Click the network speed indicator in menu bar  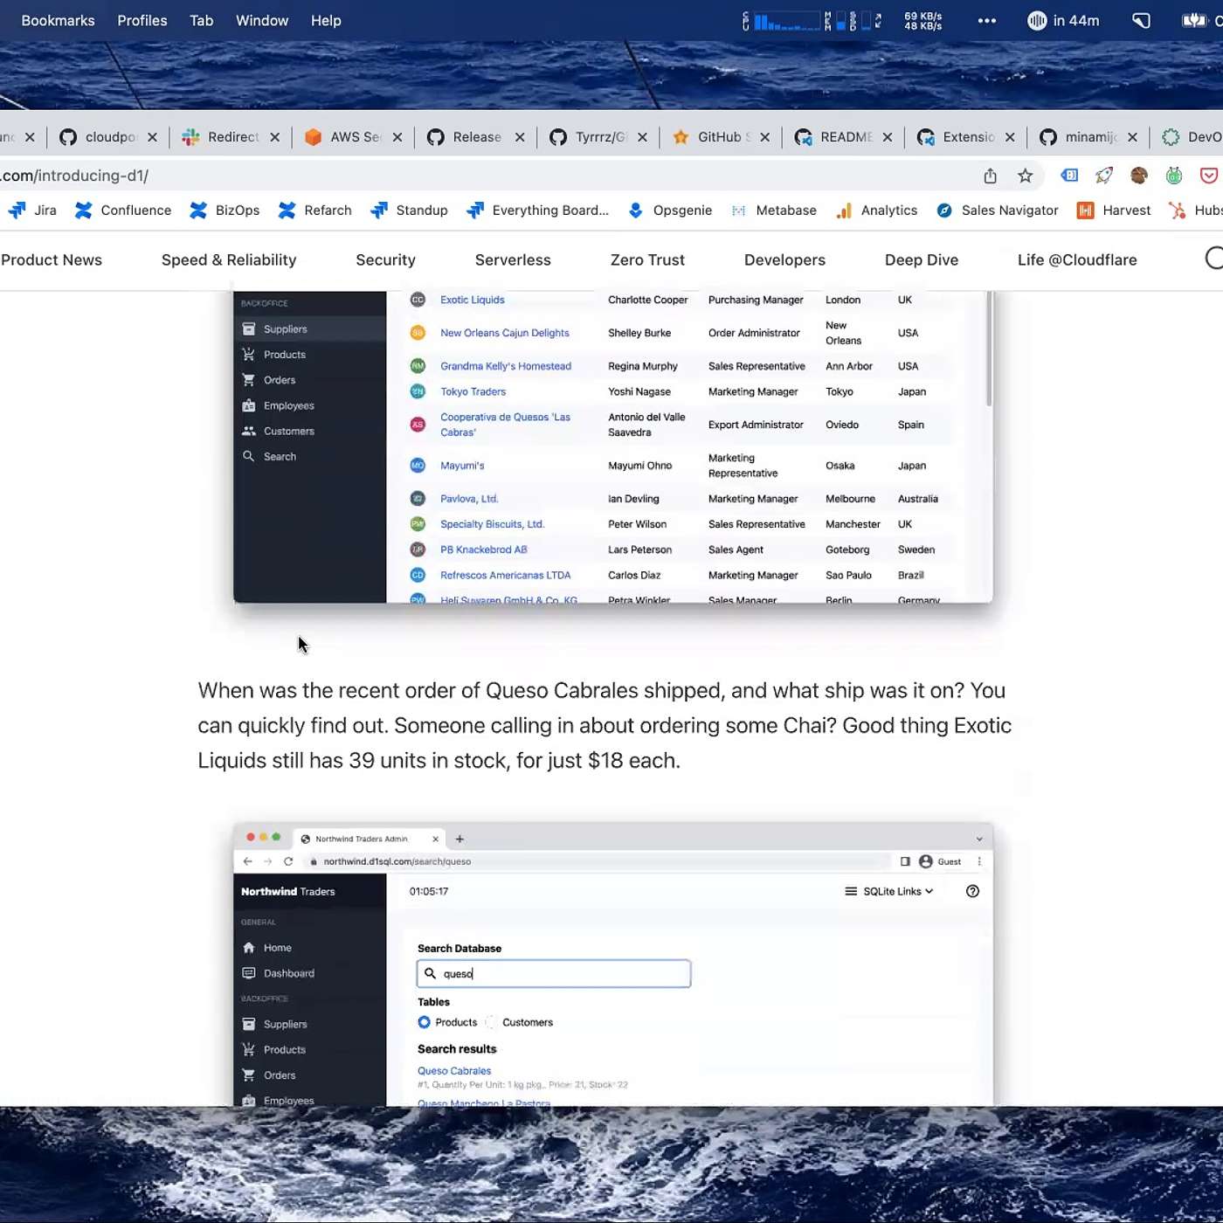[x=922, y=21]
